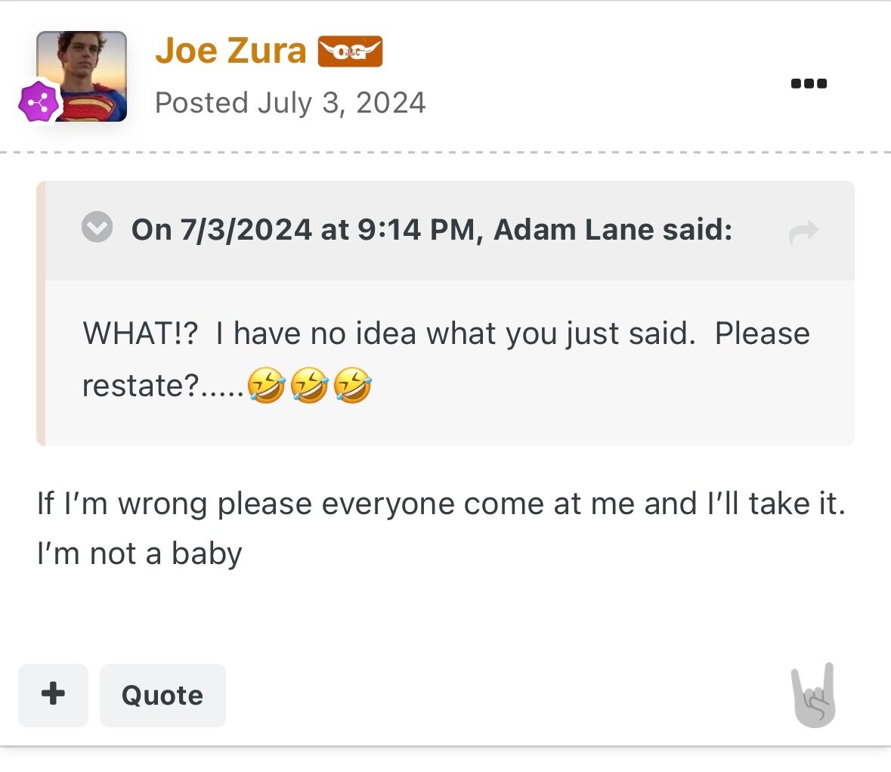Viewport: 891px width, 772px height.
Task: Click the last laughing emoji in quote
Action: 352,385
